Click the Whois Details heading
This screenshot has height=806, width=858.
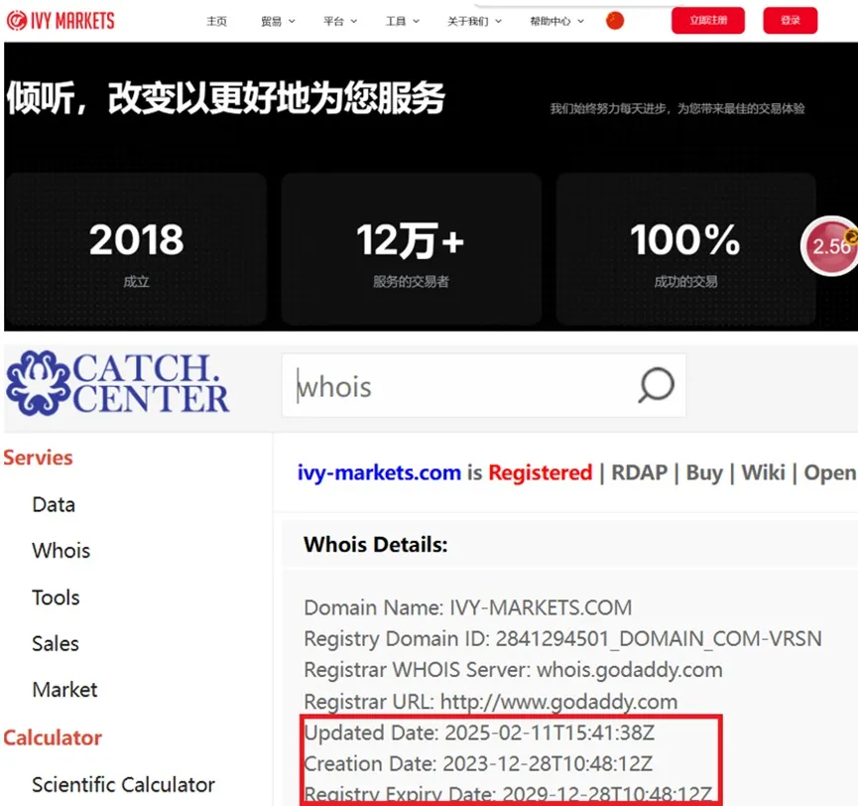point(375,544)
